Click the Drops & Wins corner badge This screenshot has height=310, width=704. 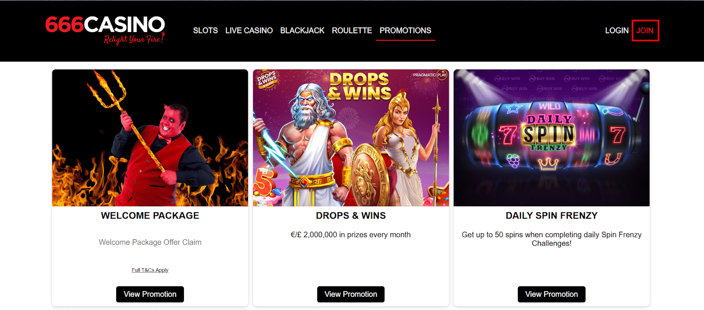(x=267, y=80)
